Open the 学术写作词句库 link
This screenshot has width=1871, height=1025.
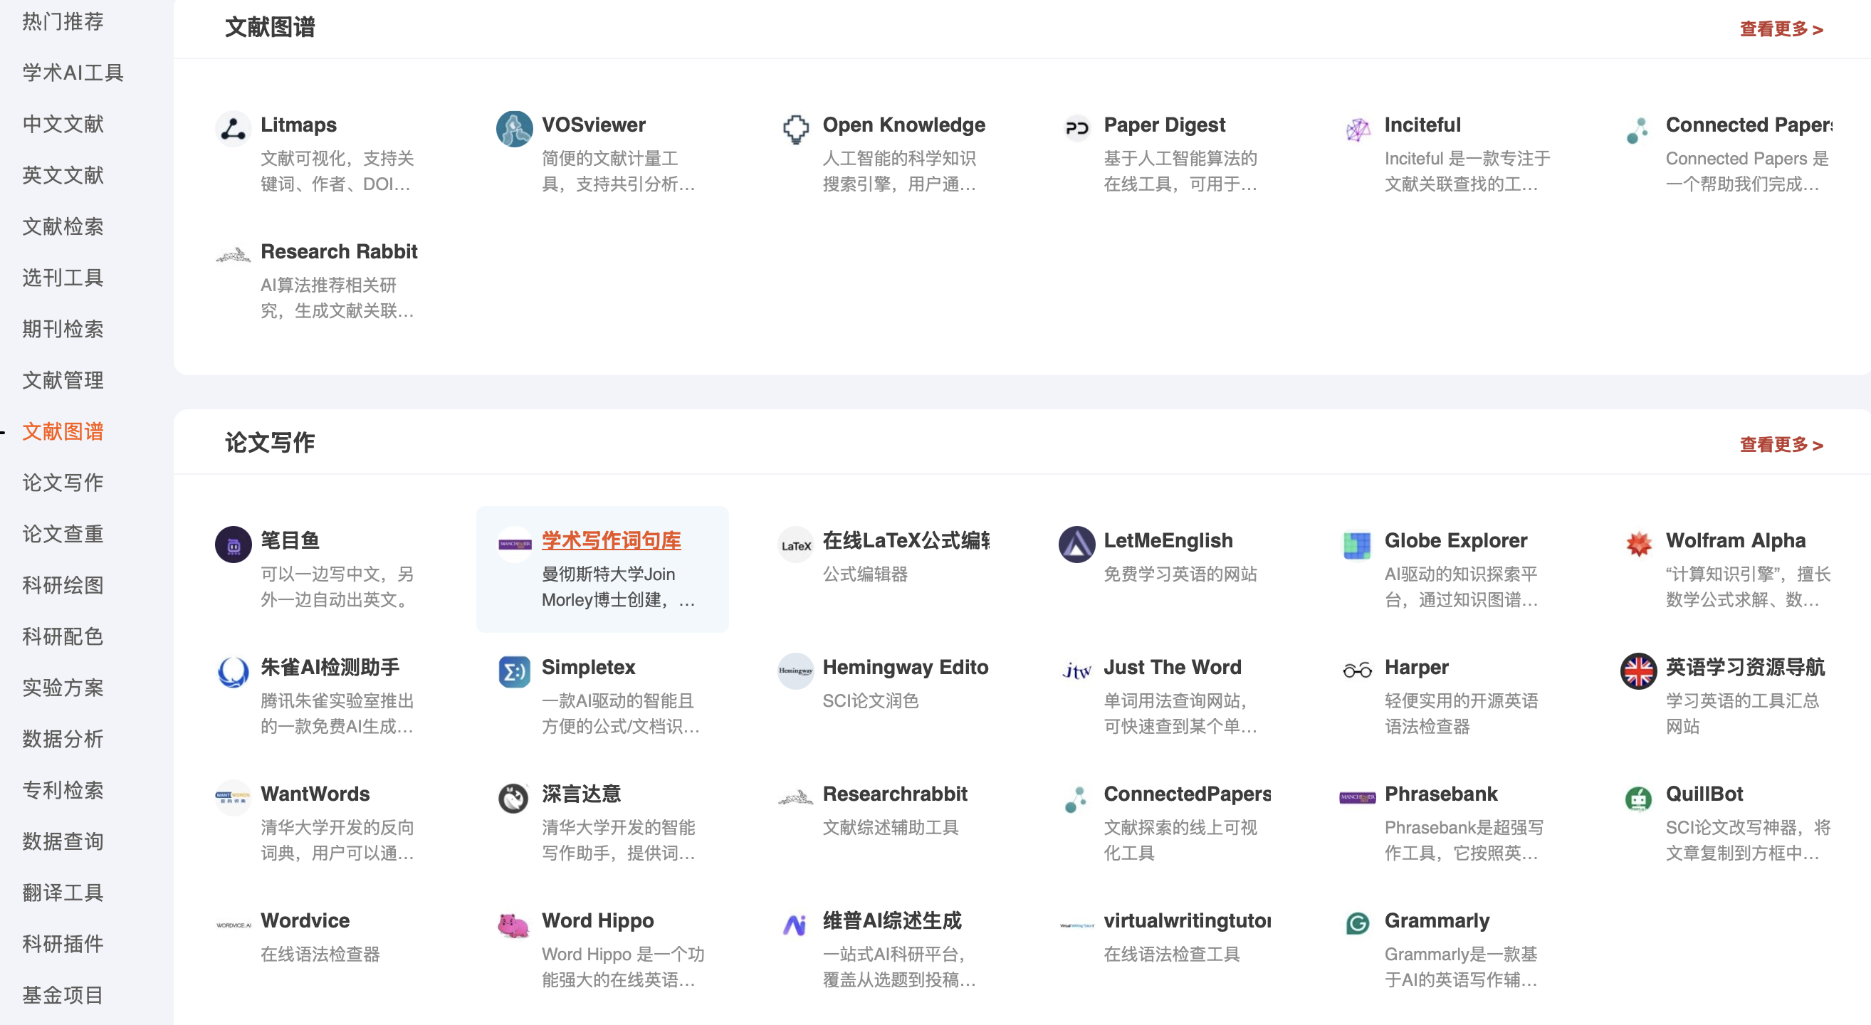pos(610,540)
